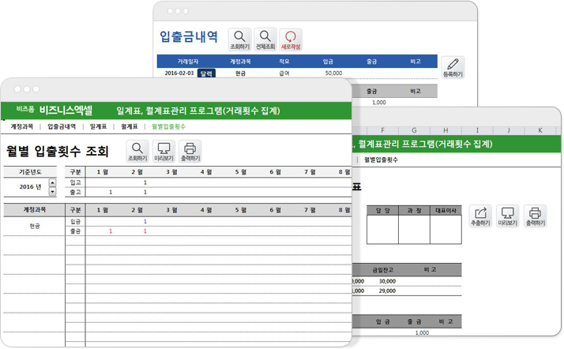The image size is (564, 349).
Task: Click 미리보기 icon in the front window
Action: 164,150
